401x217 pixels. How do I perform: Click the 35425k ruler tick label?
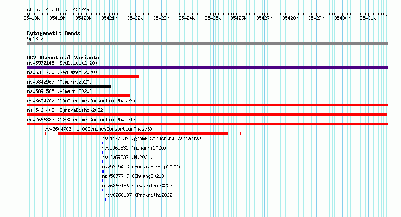213,18
